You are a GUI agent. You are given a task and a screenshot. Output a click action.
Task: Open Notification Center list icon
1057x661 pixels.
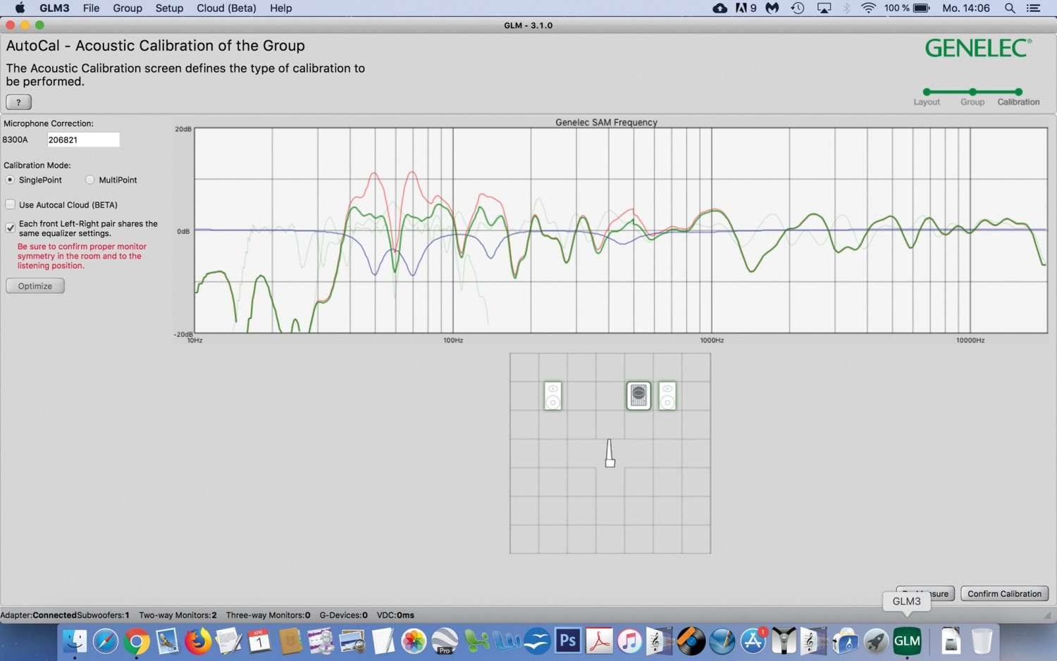click(1034, 8)
